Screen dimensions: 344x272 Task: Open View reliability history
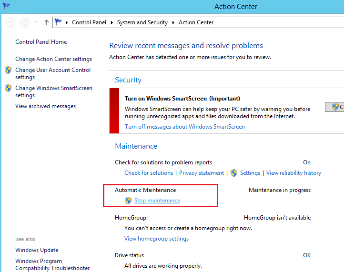293,173
